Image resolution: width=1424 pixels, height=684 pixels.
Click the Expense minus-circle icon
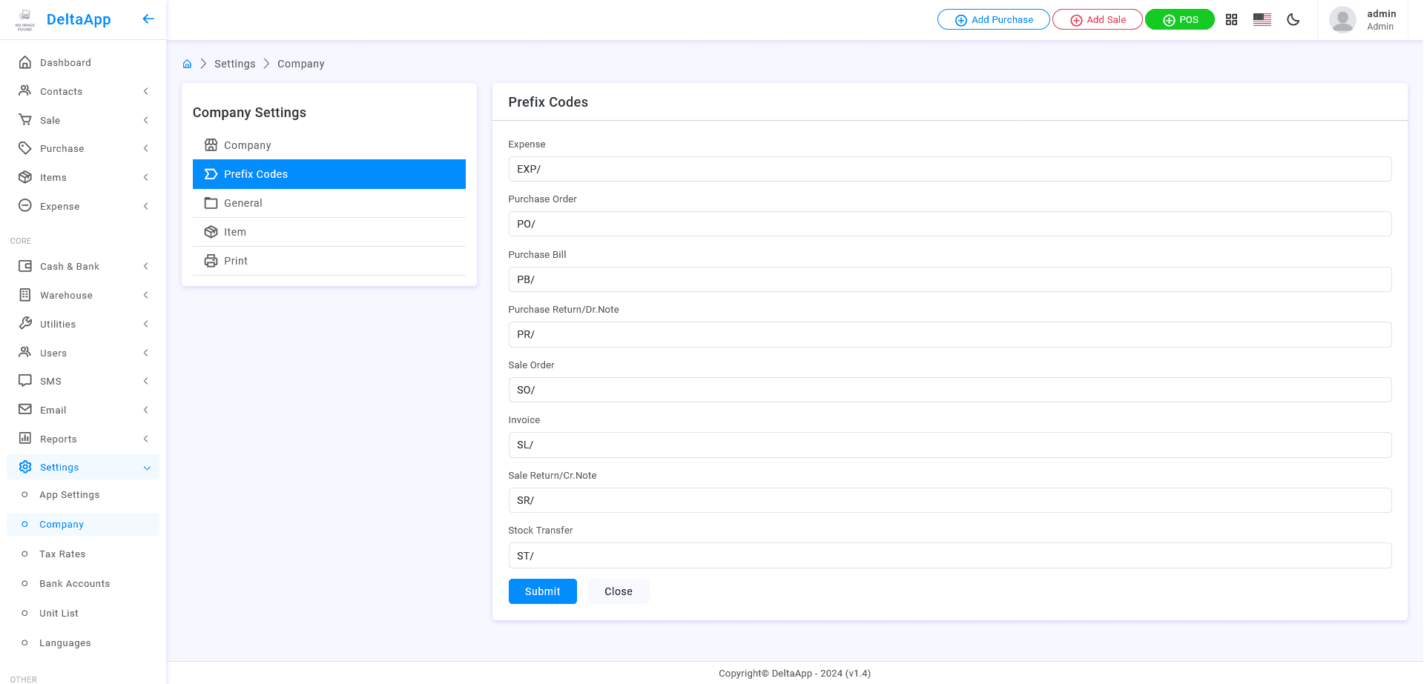tap(25, 205)
